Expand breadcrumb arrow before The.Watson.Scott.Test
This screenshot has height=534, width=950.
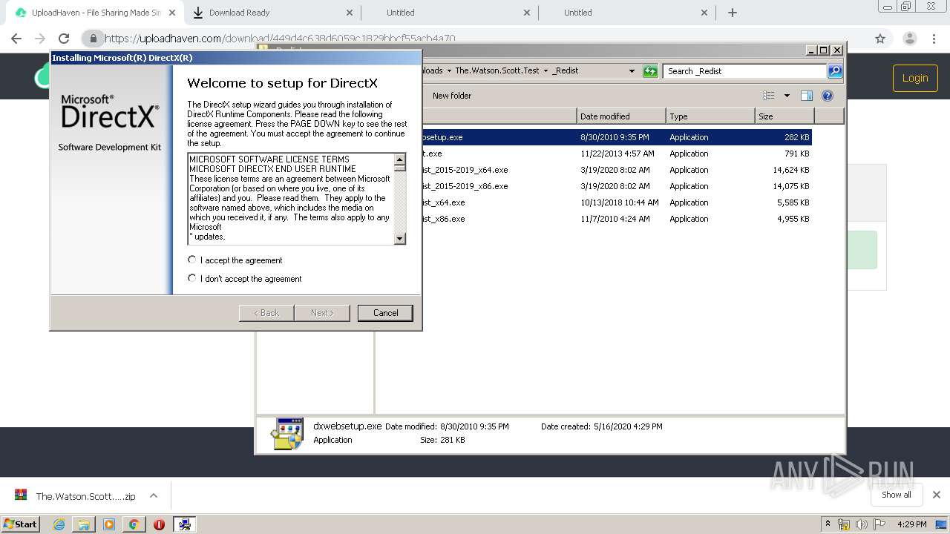click(448, 71)
